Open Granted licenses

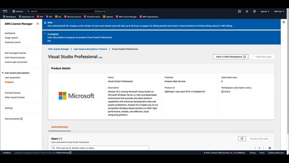(x=13, y=93)
